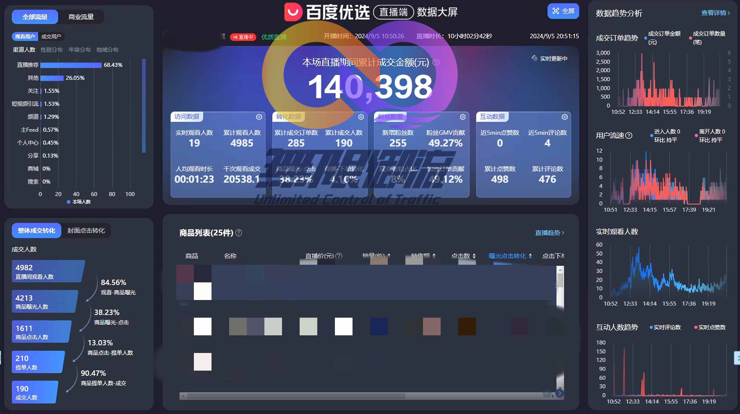Click left arrow of horizontal table scrollbar
Screen dimensions: 740x414
[183, 396]
